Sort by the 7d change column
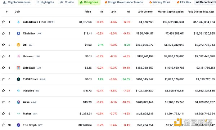216x130 pixels. (128, 12)
